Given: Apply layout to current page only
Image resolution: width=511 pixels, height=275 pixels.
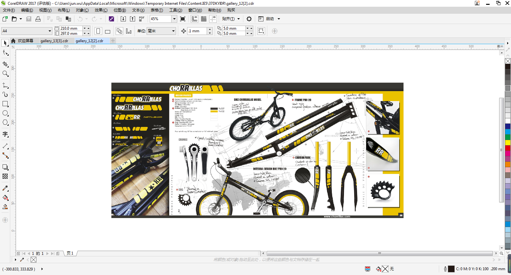Looking at the screenshot, I should (x=129, y=31).
